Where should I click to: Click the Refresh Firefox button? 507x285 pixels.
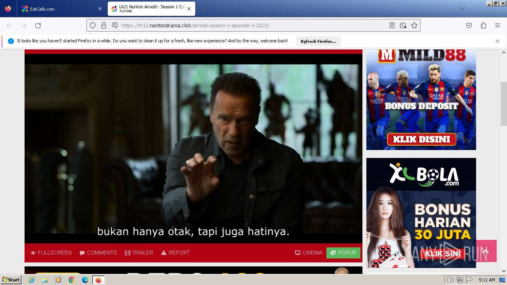318,41
